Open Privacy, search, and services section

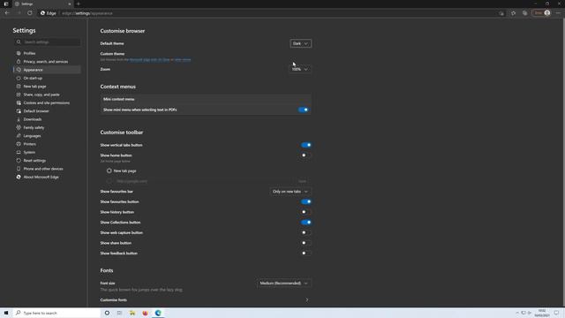[x=47, y=62]
